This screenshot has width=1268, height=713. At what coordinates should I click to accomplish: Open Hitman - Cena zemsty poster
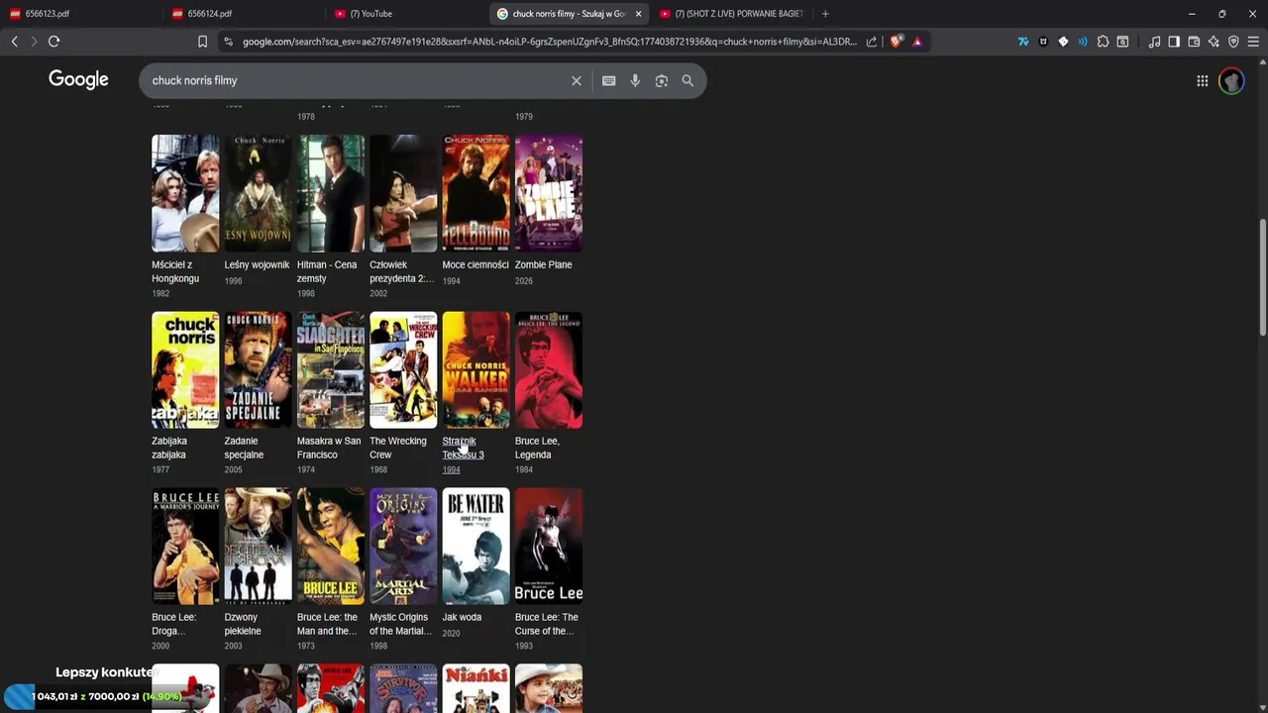point(331,193)
